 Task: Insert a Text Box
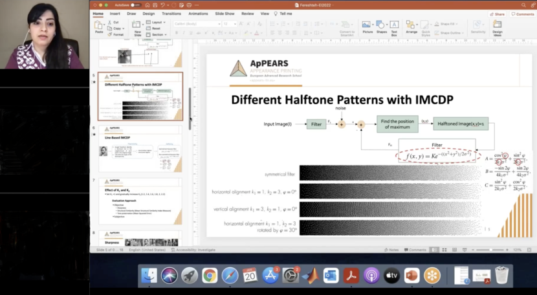point(395,26)
